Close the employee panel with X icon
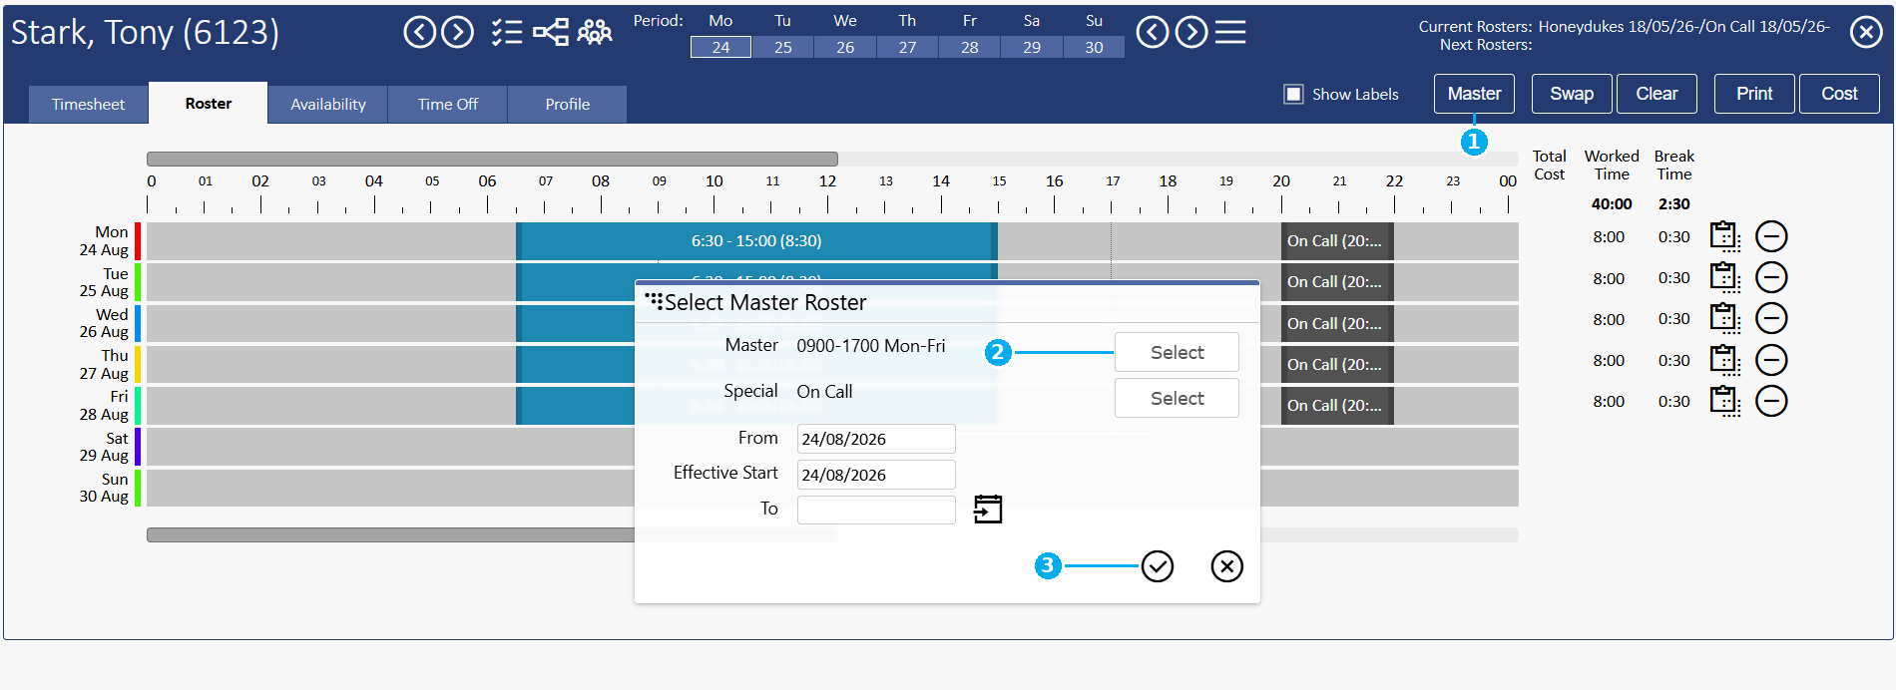This screenshot has width=1896, height=690. click(1866, 33)
